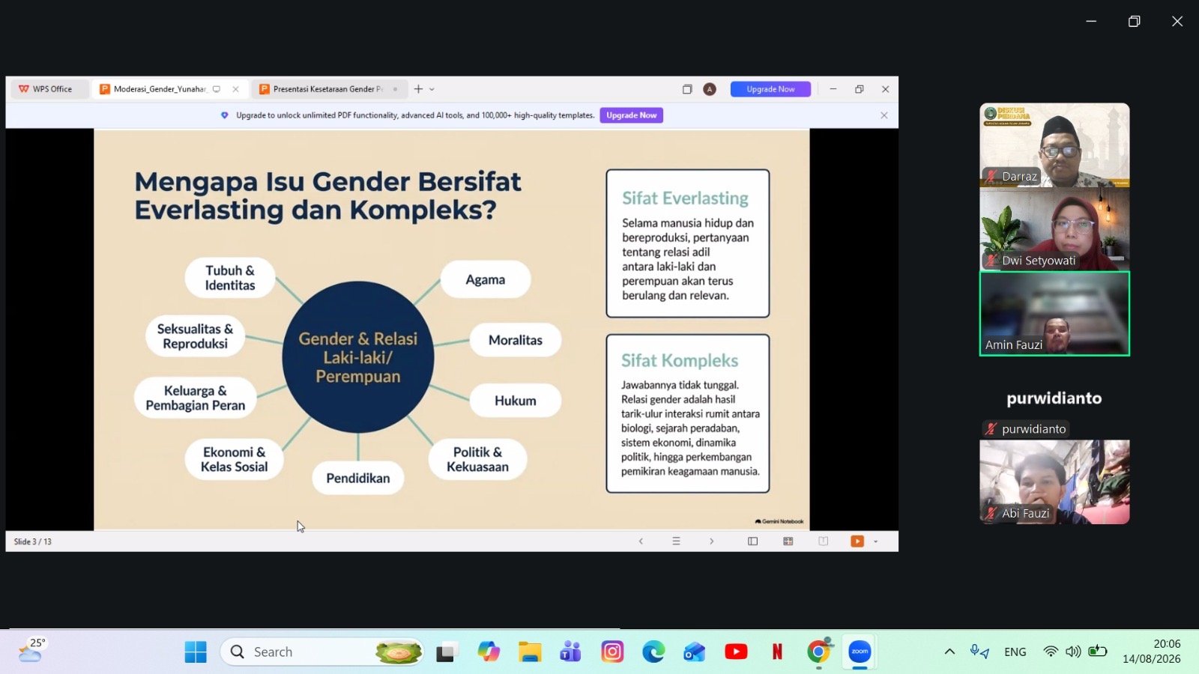1199x674 pixels.
Task: Open Task View from the taskbar
Action: (x=447, y=652)
